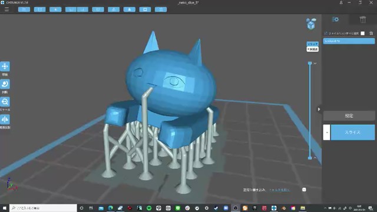Screen dimensions: 377x212
Task: Tick the select-all file list checkbox
Action: [x=363, y=33]
